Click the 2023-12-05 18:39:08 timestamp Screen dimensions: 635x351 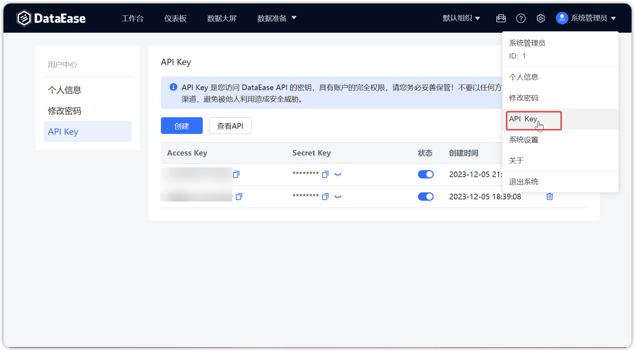pos(485,197)
